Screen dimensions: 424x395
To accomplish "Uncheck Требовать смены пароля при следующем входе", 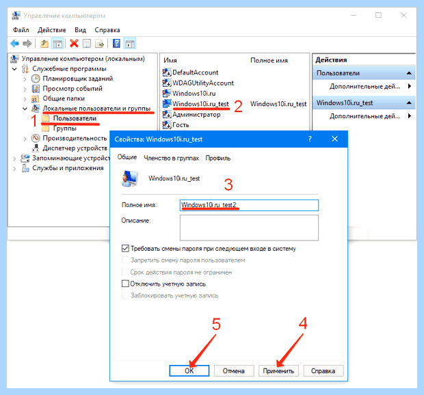I will [x=125, y=248].
